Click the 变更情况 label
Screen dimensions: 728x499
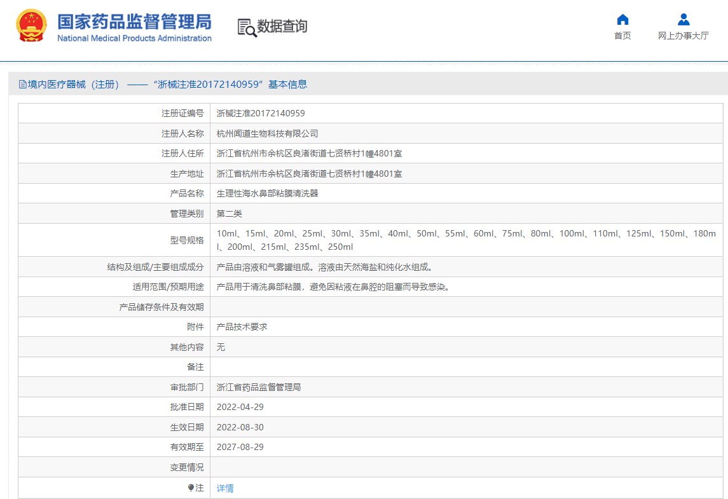187,467
